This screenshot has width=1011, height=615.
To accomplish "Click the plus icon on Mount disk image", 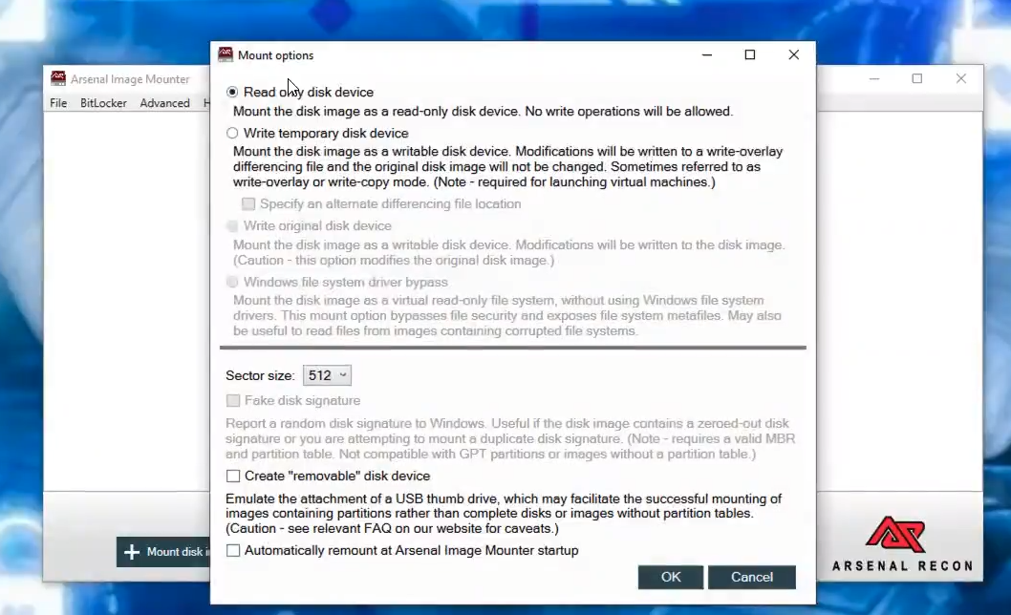I will point(132,552).
